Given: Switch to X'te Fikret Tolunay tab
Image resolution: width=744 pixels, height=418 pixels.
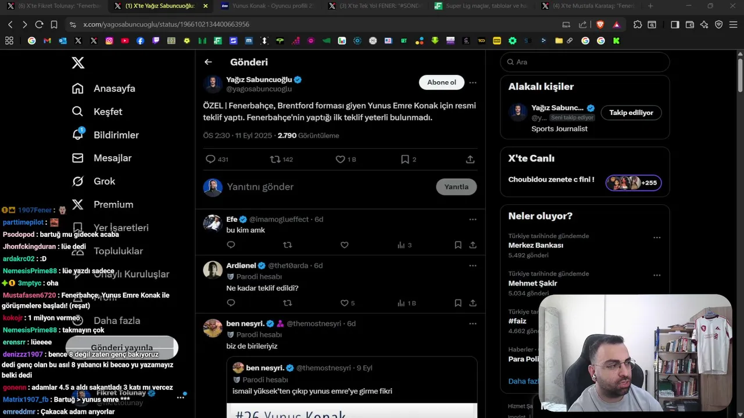Looking at the screenshot, I should pyautogui.click(x=55, y=6).
